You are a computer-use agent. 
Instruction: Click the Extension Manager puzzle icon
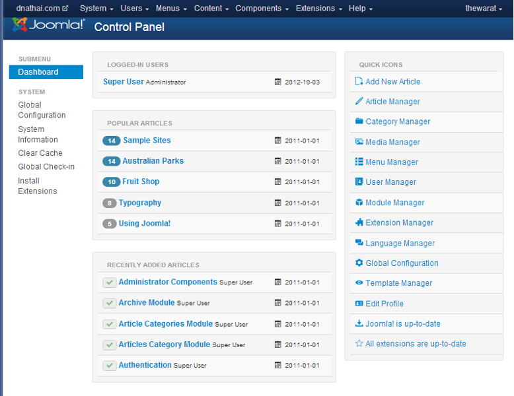coord(359,222)
